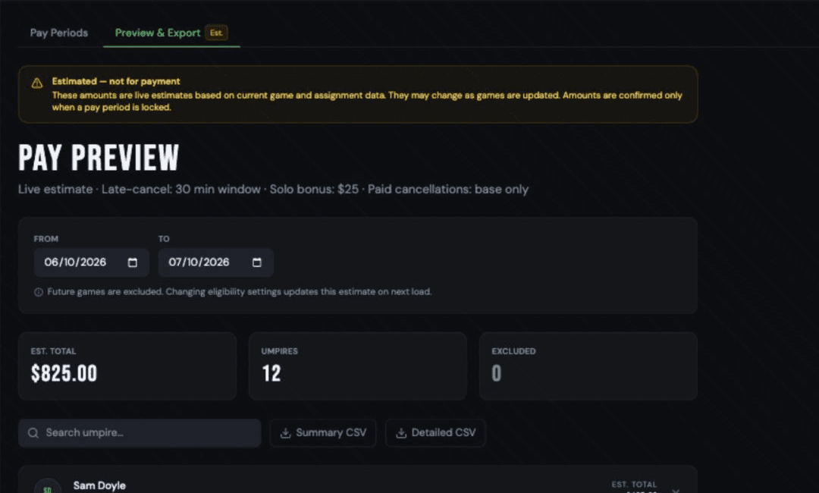
Task: Click the Umpires count 12
Action: click(x=271, y=373)
